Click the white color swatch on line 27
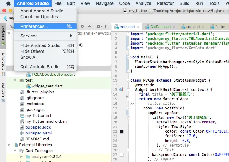 click(x=122, y=155)
